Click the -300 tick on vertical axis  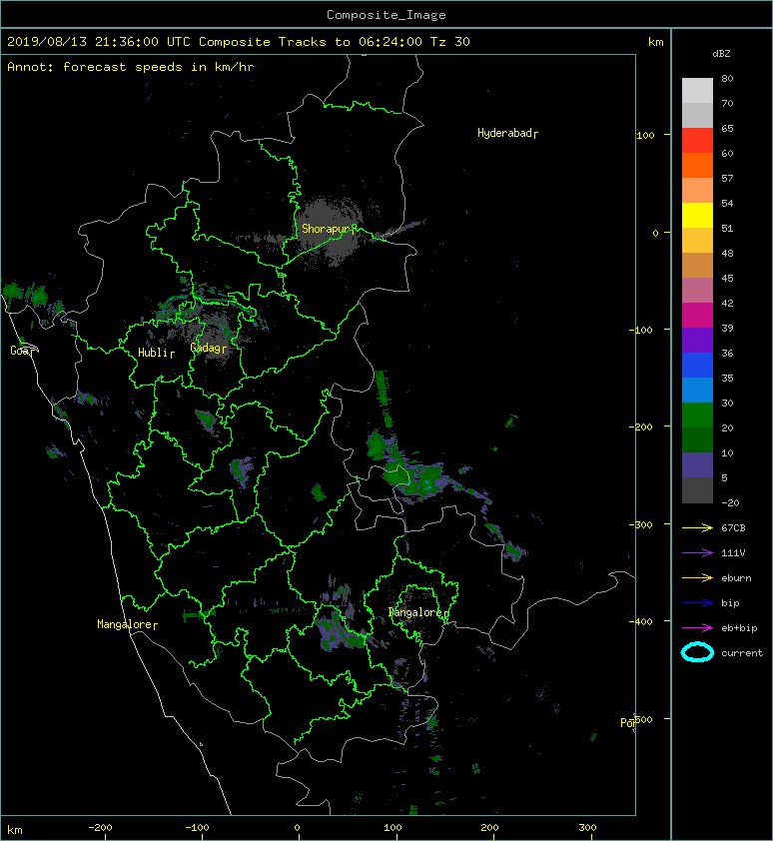pyautogui.click(x=640, y=524)
